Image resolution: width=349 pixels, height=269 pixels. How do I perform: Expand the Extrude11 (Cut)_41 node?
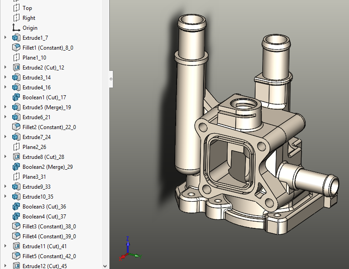click(x=5, y=246)
